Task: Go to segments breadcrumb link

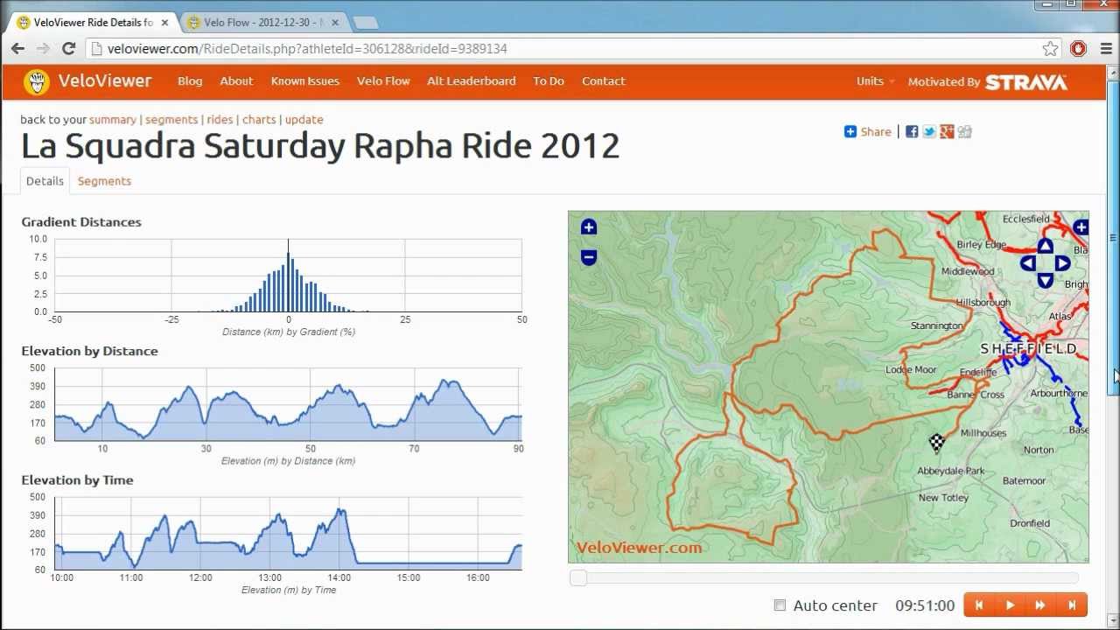Action: [x=171, y=120]
